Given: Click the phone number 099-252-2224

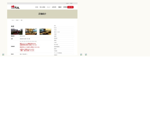Looking at the screenshot, I should coord(22,36).
